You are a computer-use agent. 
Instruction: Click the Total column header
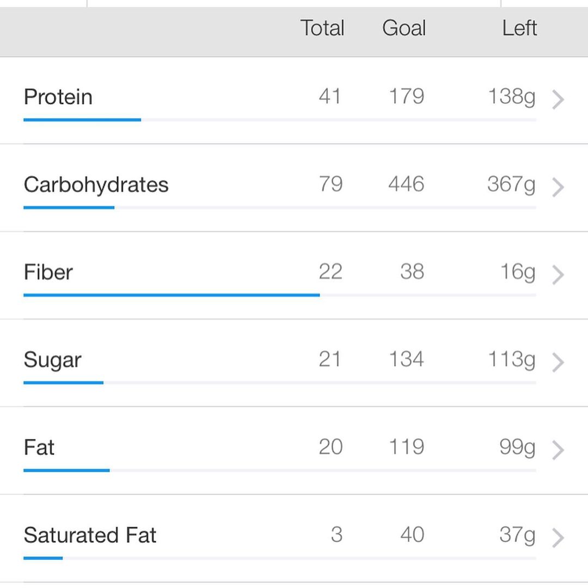coord(322,28)
